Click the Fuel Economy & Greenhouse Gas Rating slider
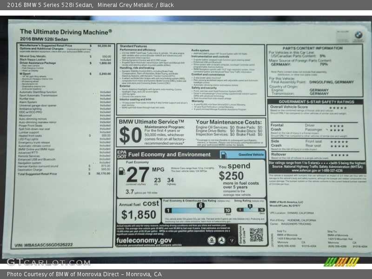The image size is (372, 279). [x=197, y=210]
